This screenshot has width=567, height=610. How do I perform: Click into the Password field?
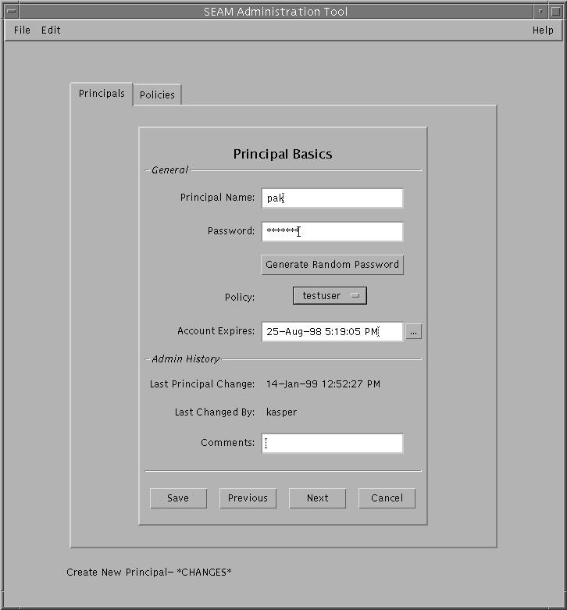(332, 232)
